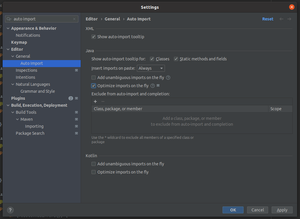The height and width of the screenshot is (219, 300).
Task: Navigate back with the left arrow
Action: pyautogui.click(x=281, y=19)
